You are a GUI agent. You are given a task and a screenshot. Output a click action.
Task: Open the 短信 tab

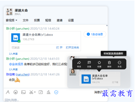click(48, 20)
